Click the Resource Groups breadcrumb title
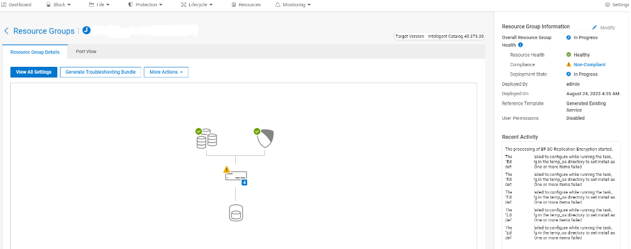The image size is (631, 249). coord(44,31)
